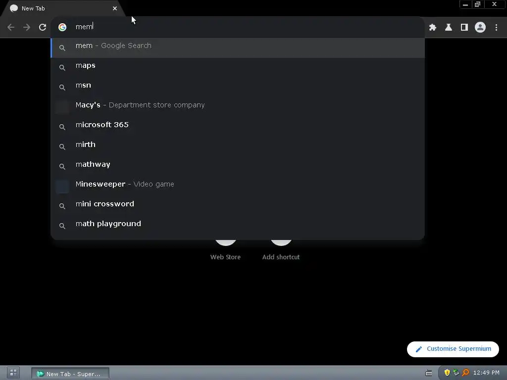Restore down the browser window
507x380 pixels.
point(478,4)
